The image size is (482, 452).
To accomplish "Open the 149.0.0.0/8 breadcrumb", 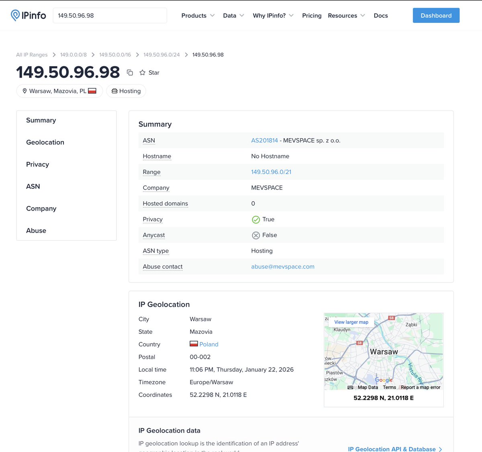I will click(74, 55).
